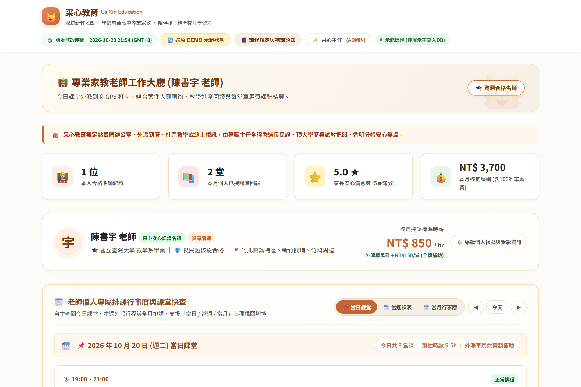Screen dimensions: 581x387
Task: Click the CaiXin Education cat logo icon
Action: [51, 16]
